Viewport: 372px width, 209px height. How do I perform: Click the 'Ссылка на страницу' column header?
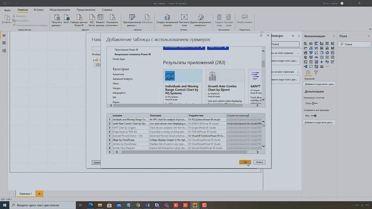(x=244, y=116)
